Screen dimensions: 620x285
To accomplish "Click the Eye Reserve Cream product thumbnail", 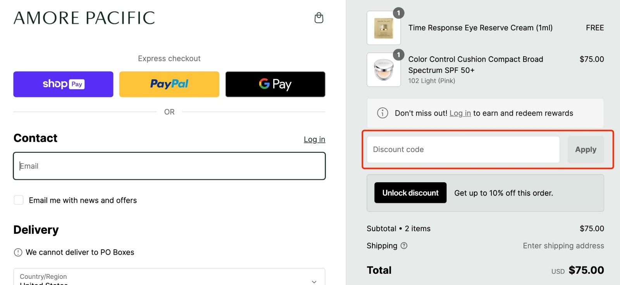I will tap(383, 28).
